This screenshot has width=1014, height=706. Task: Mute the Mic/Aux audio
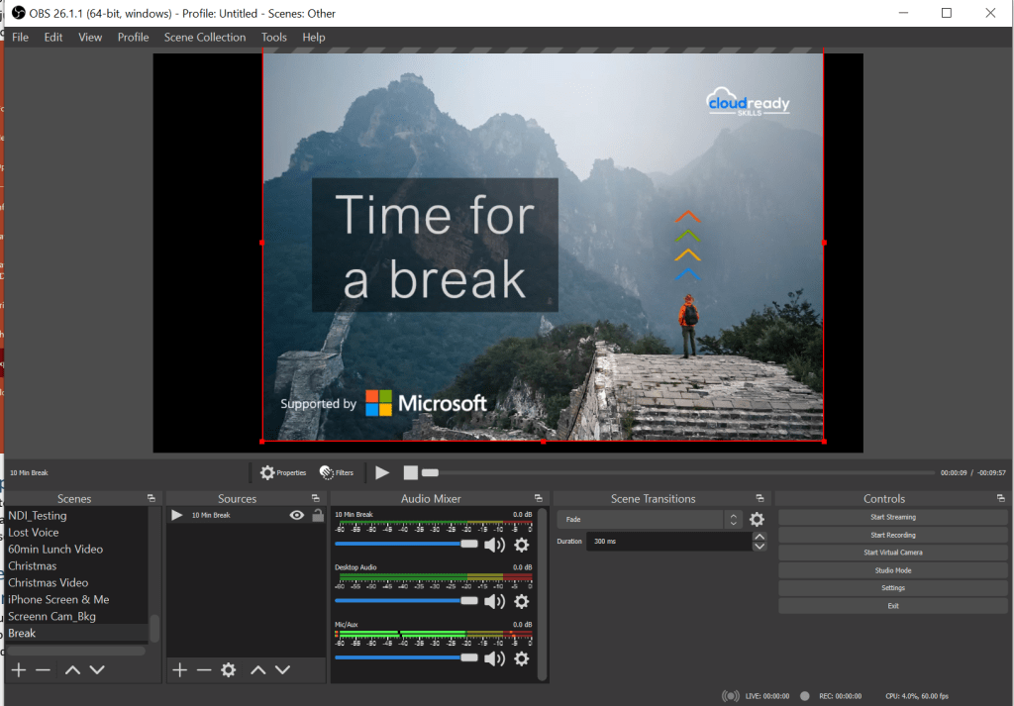coord(494,658)
